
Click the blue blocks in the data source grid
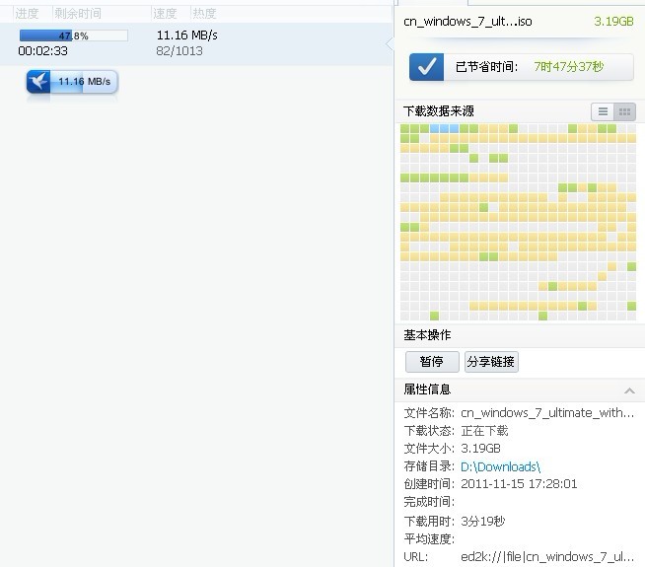[444, 129]
